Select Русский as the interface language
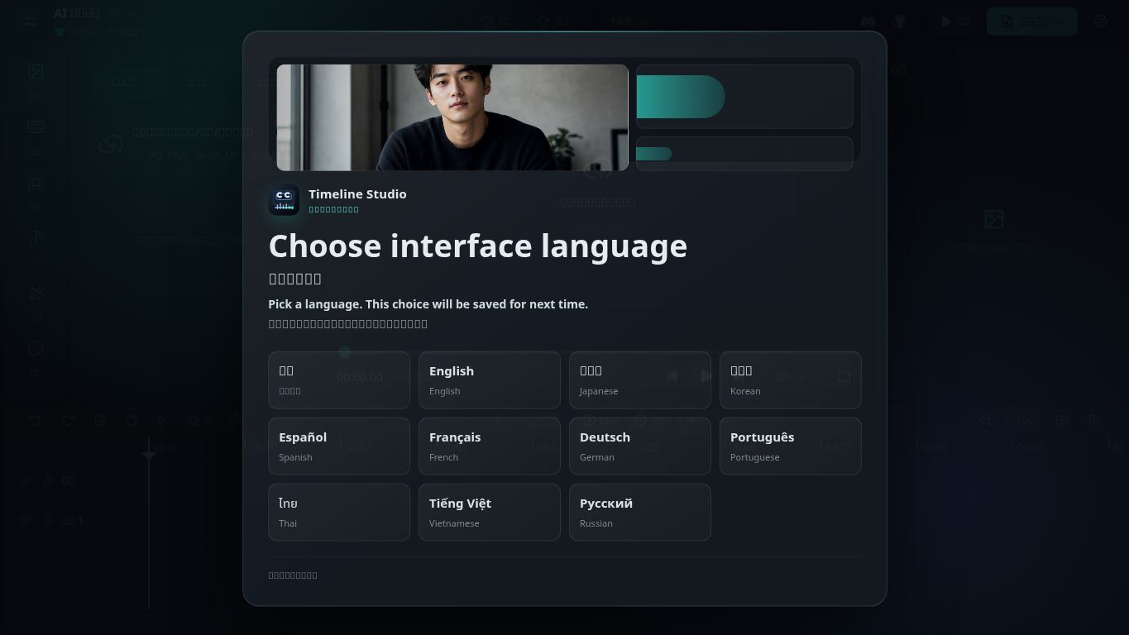Screen dimensions: 1129x635 [x=640, y=513]
